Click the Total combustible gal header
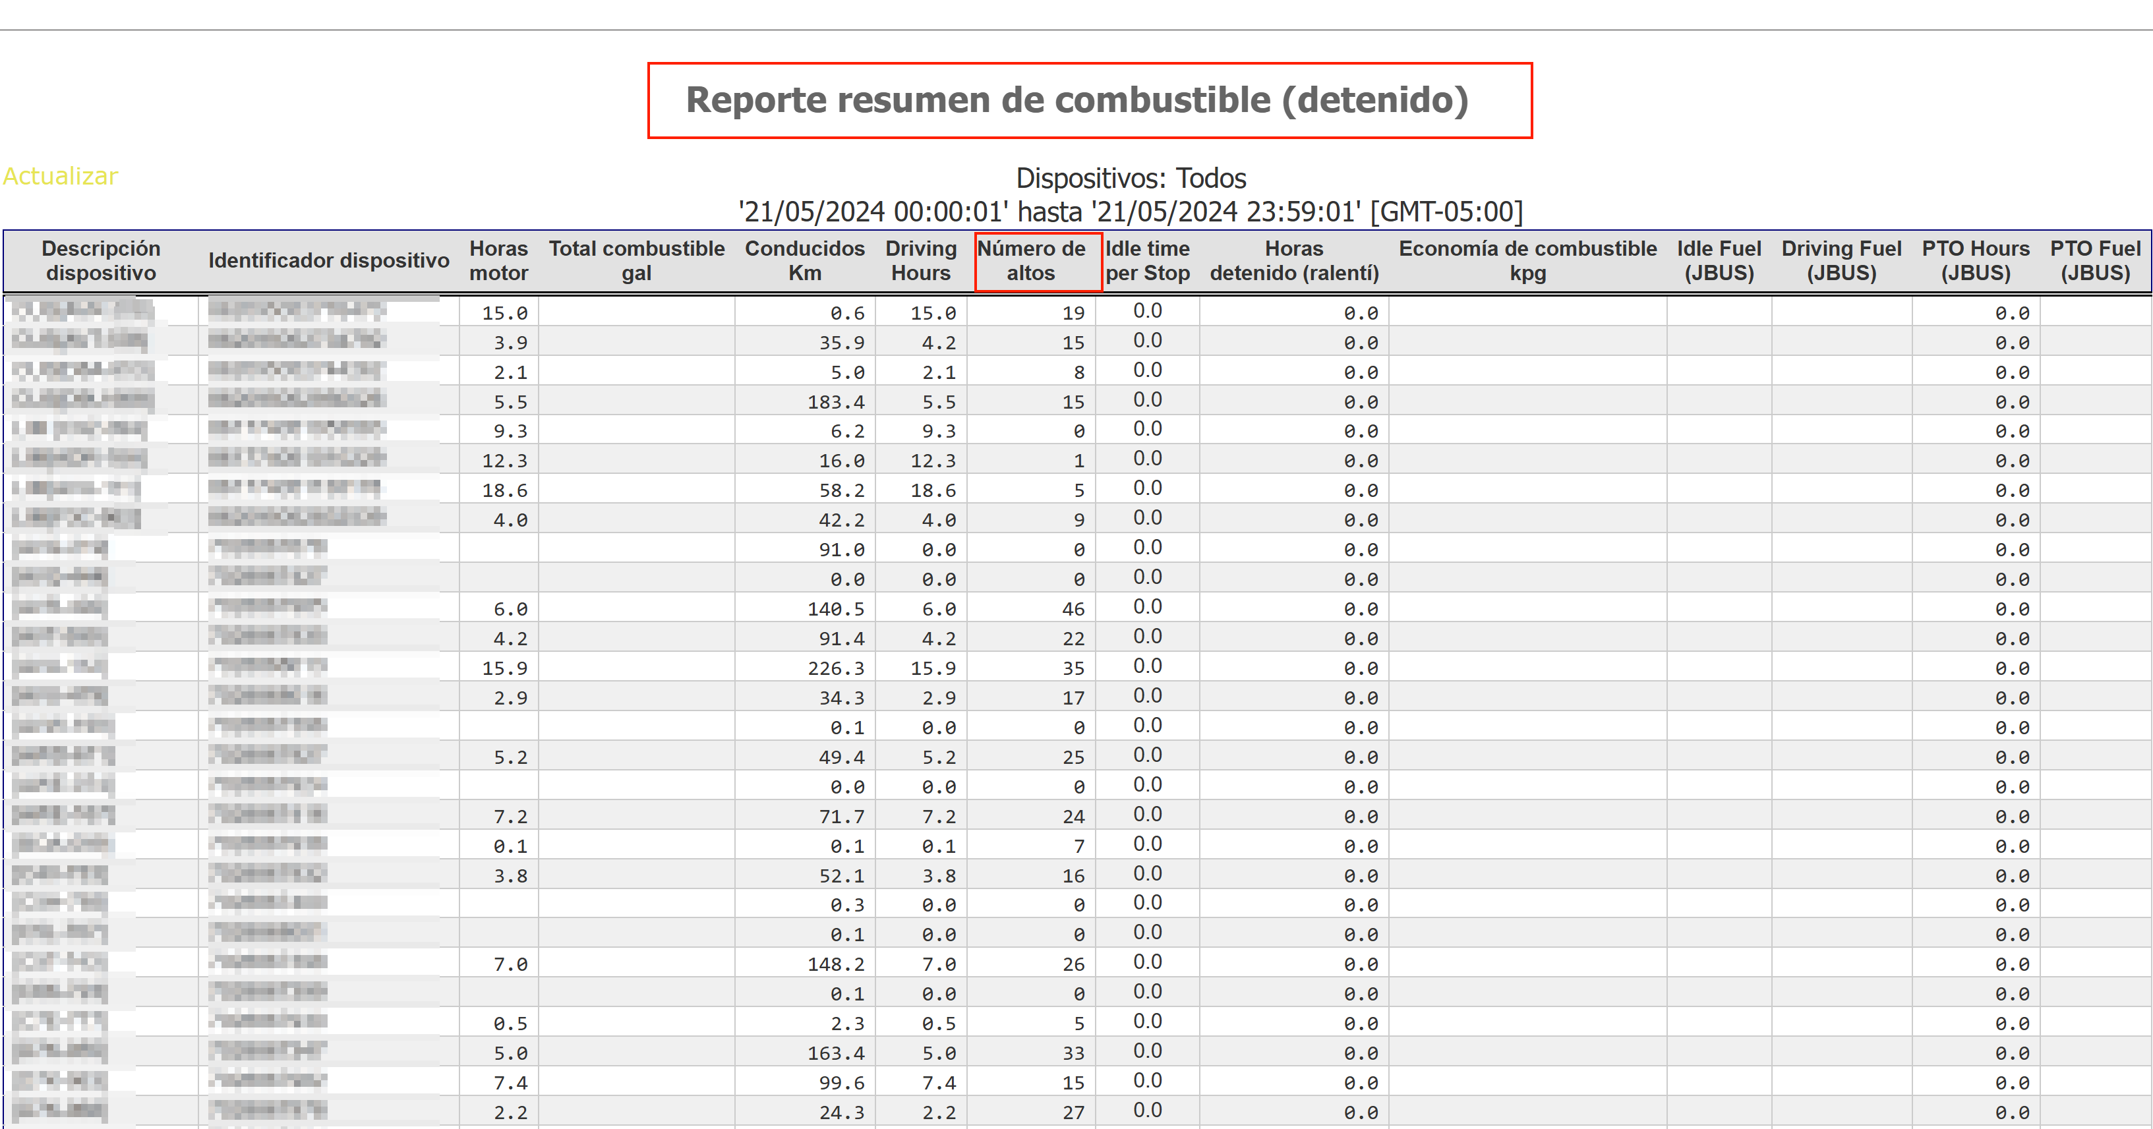This screenshot has height=1129, width=2153. (636, 261)
